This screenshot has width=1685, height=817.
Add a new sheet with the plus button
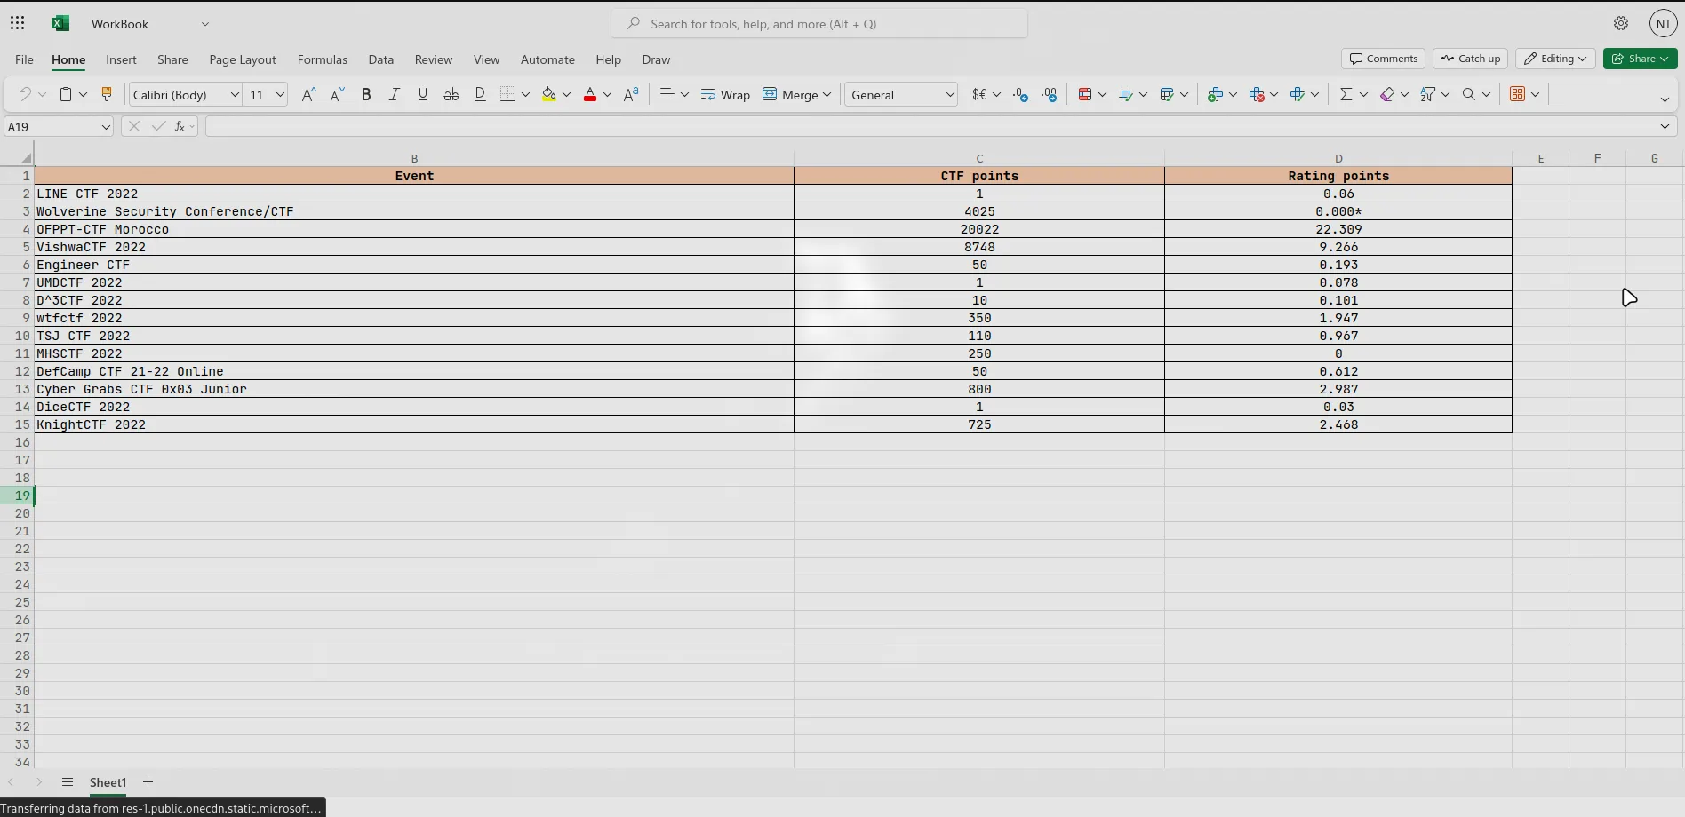[x=148, y=782]
